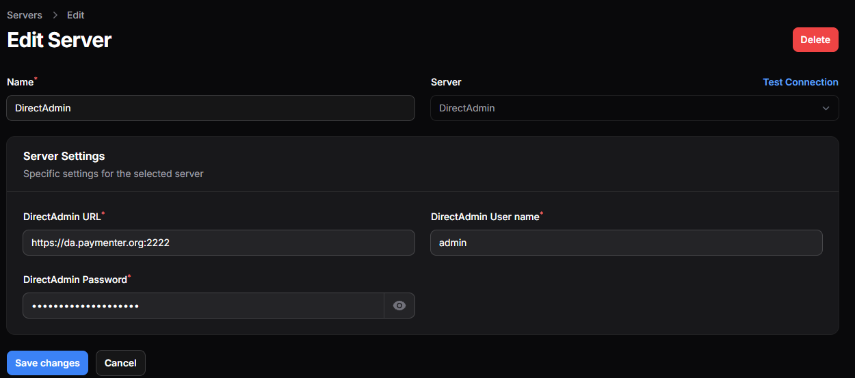Click the DirectAdmin URL label
The width and height of the screenshot is (855, 378).
tap(62, 217)
